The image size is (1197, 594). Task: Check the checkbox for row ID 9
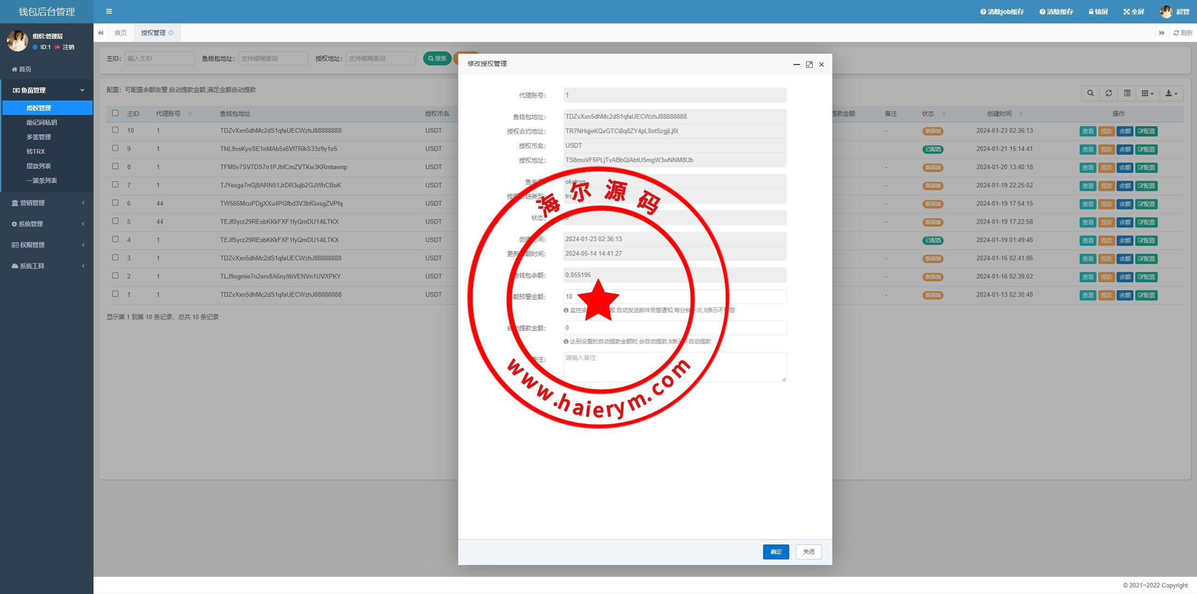click(115, 148)
